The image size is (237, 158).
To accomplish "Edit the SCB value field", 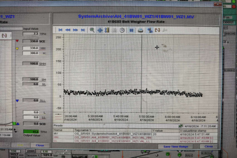I will [31, 124].
